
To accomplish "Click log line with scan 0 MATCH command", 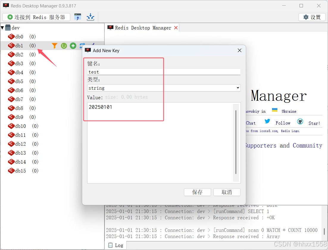I will click(212, 230).
